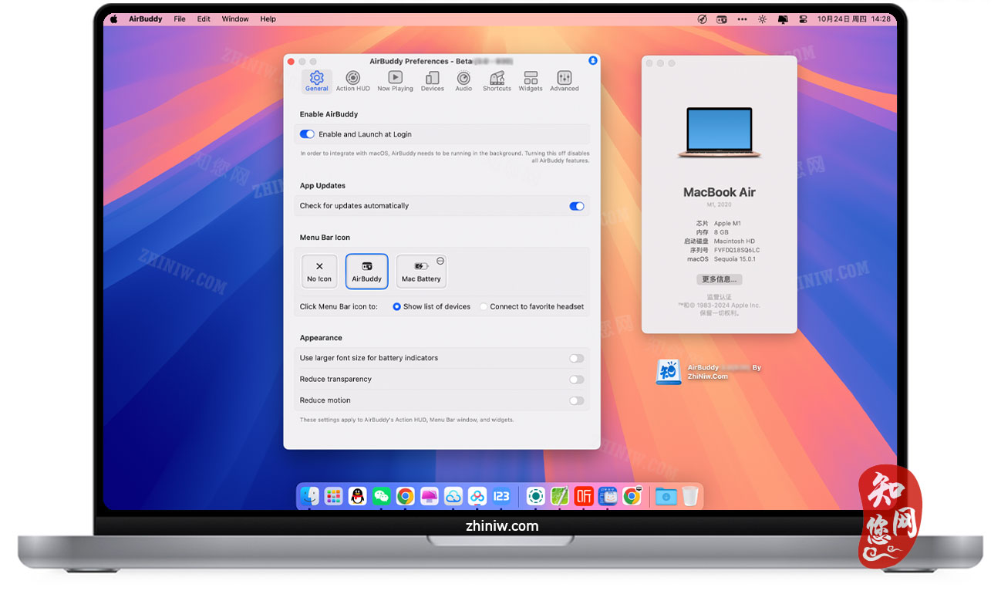
Task: Open the Chrome icon with badge in Dock
Action: pos(632,496)
